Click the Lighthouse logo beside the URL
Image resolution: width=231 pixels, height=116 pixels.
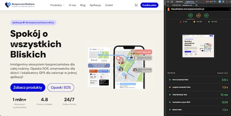click(x=168, y=9)
